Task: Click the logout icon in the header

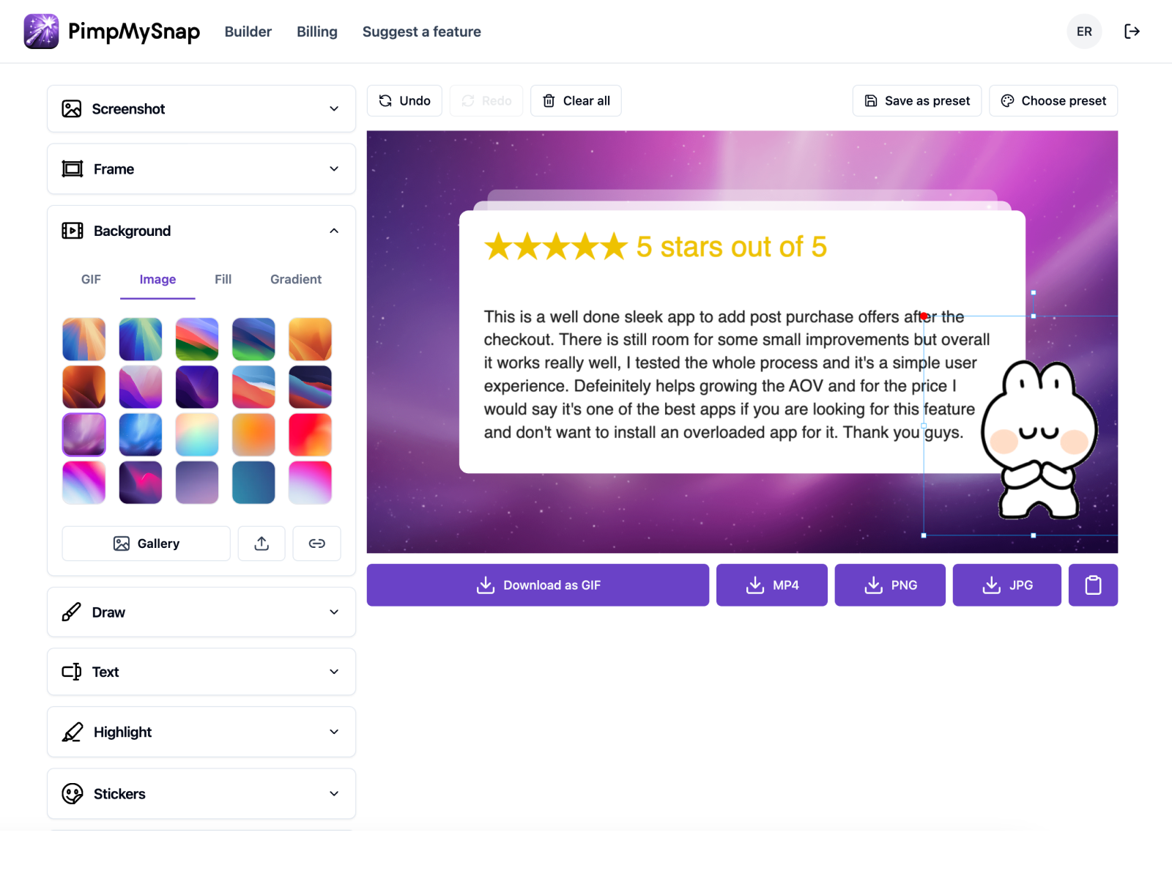Action: (1132, 31)
